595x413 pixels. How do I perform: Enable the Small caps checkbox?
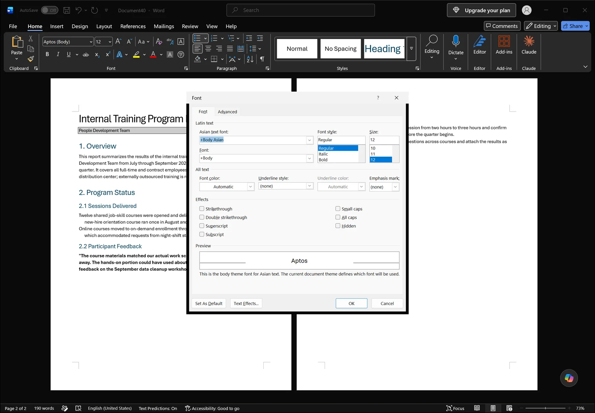click(338, 209)
